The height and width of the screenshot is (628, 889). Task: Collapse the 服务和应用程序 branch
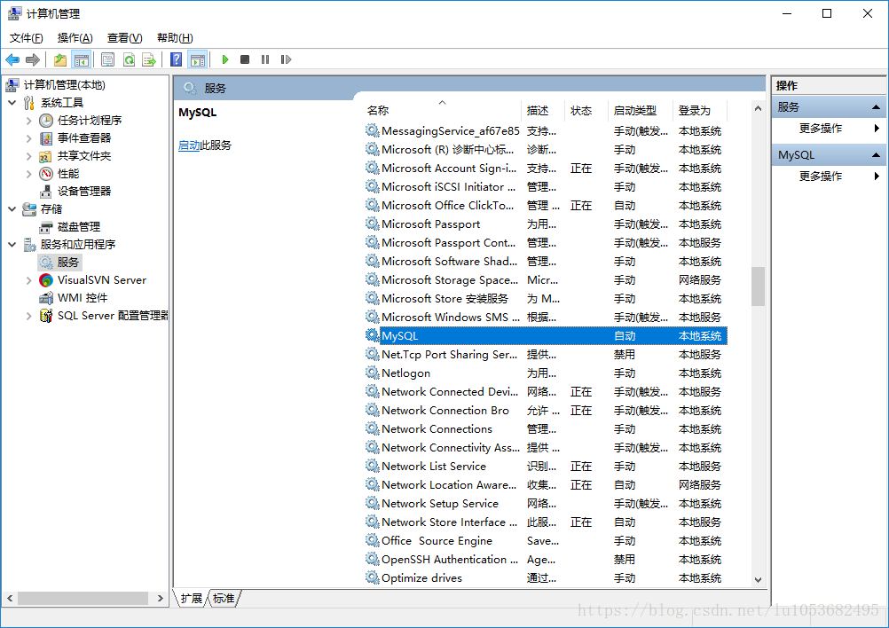pos(12,244)
